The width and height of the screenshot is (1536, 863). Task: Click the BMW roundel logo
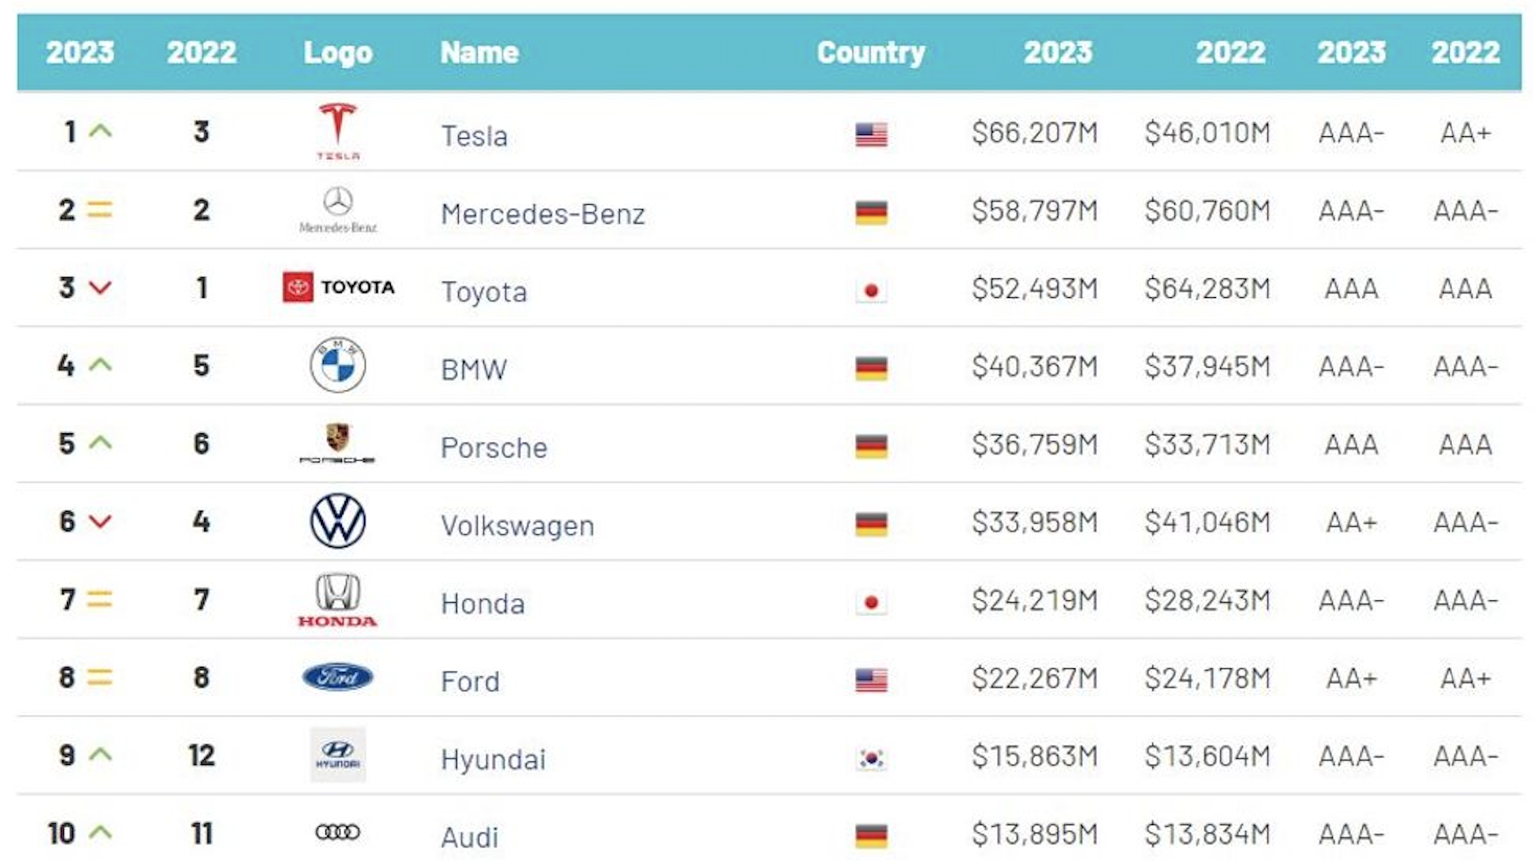[x=338, y=365]
